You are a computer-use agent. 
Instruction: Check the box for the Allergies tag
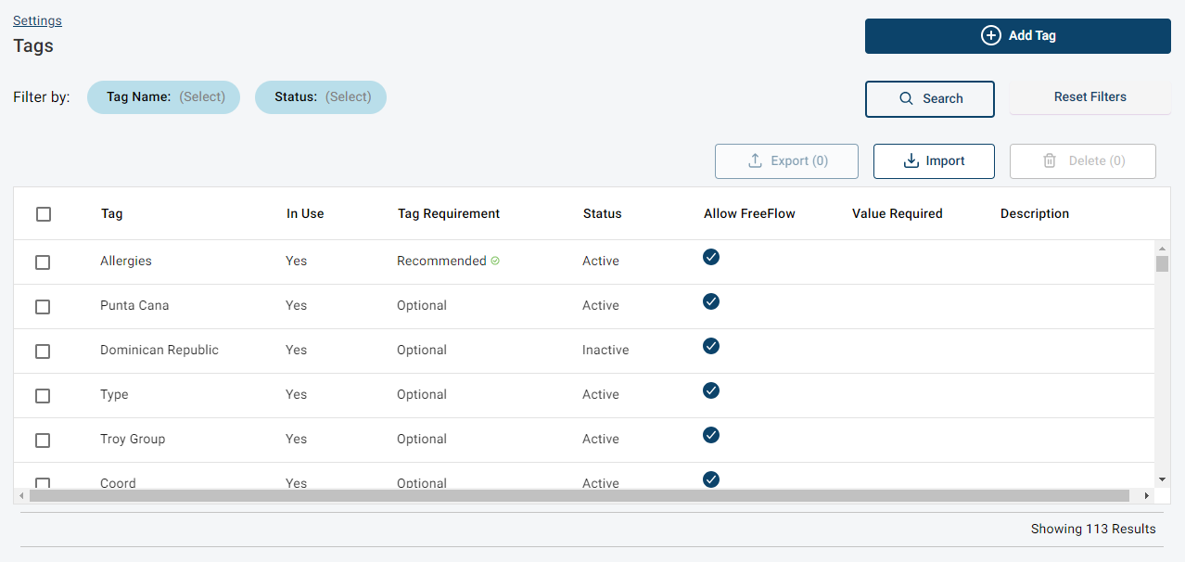(x=43, y=262)
